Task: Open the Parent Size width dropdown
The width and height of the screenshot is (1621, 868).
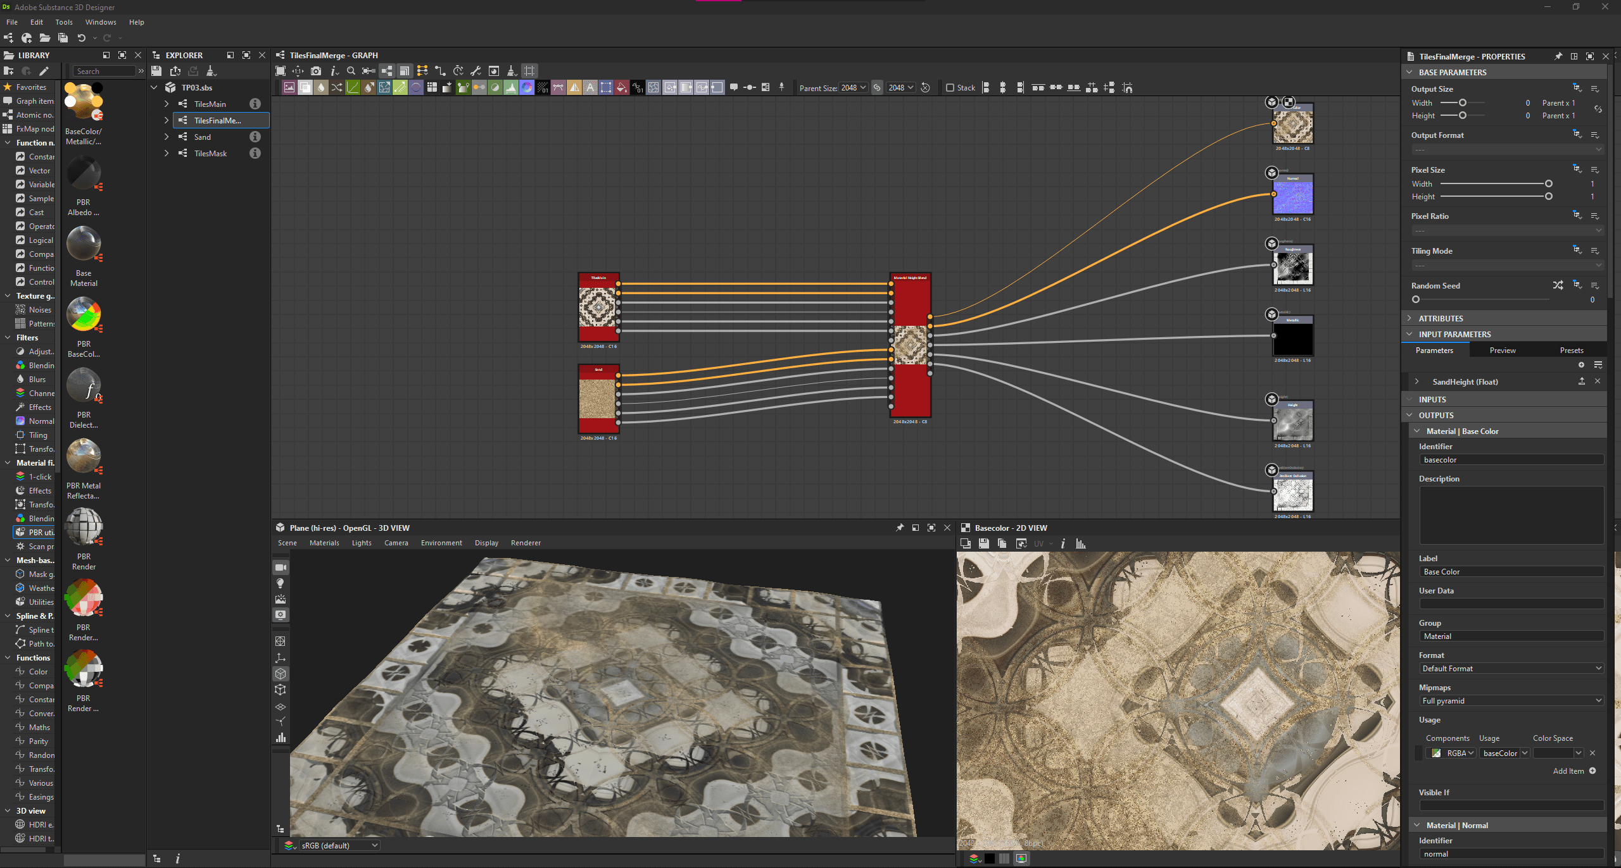Action: (854, 88)
